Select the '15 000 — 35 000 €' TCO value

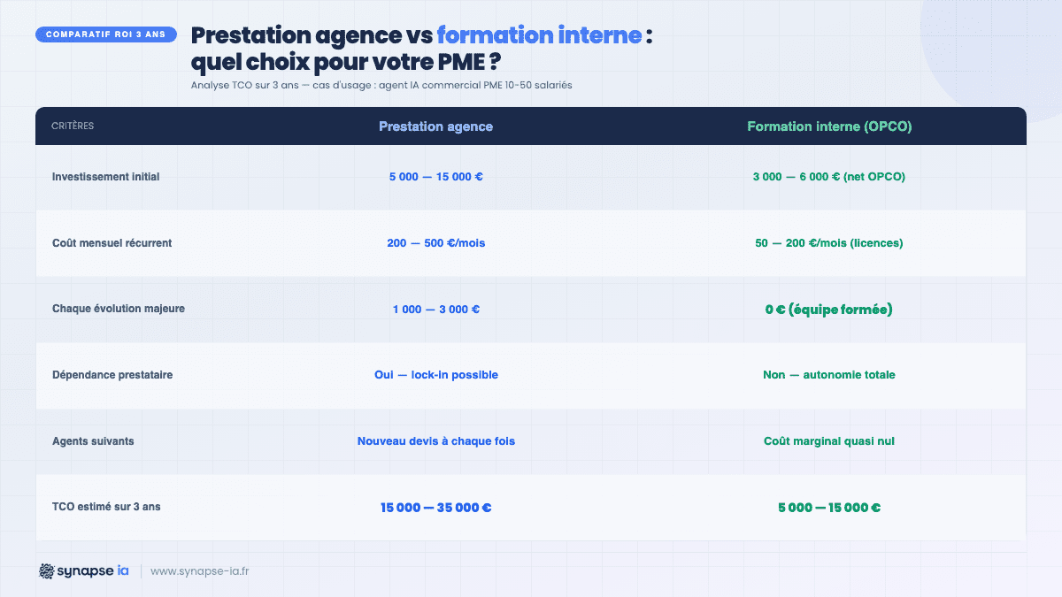(435, 508)
